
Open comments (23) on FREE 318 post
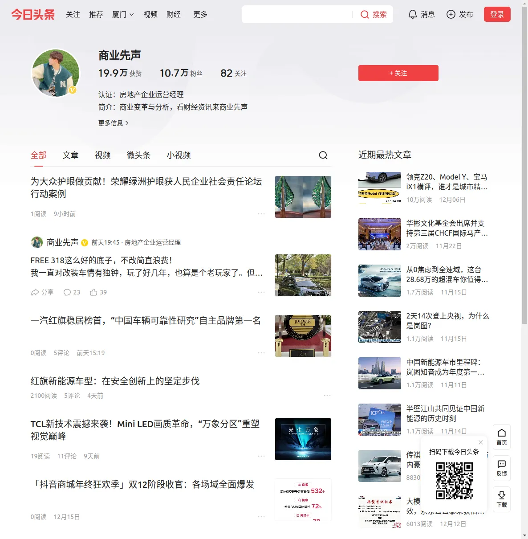[x=72, y=292]
